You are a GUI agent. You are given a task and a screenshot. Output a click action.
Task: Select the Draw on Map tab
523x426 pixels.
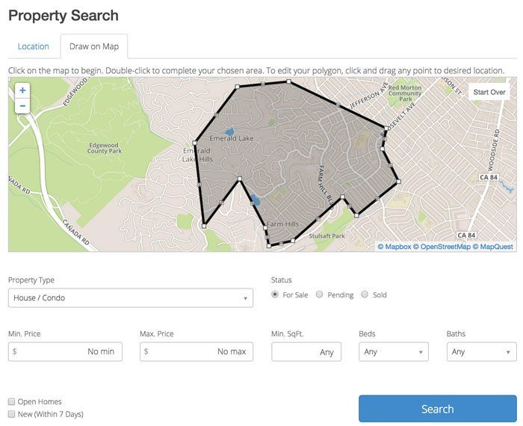point(94,46)
